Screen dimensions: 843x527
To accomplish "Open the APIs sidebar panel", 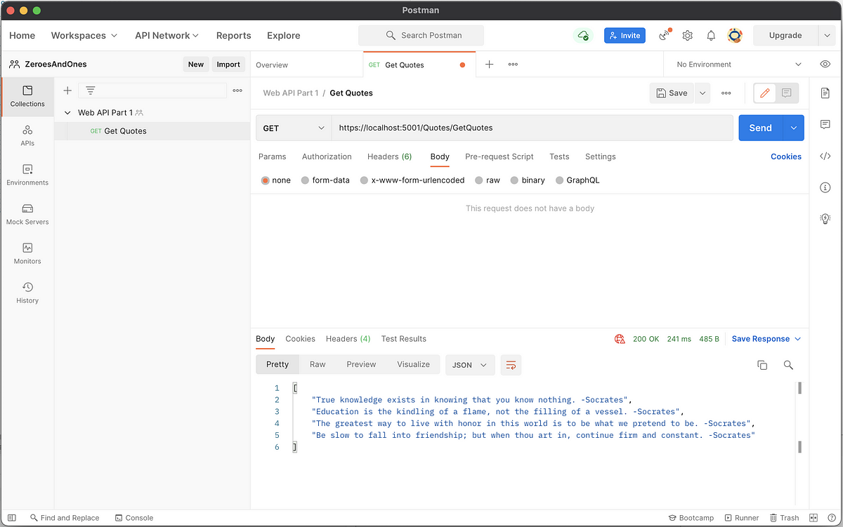I will 27,135.
